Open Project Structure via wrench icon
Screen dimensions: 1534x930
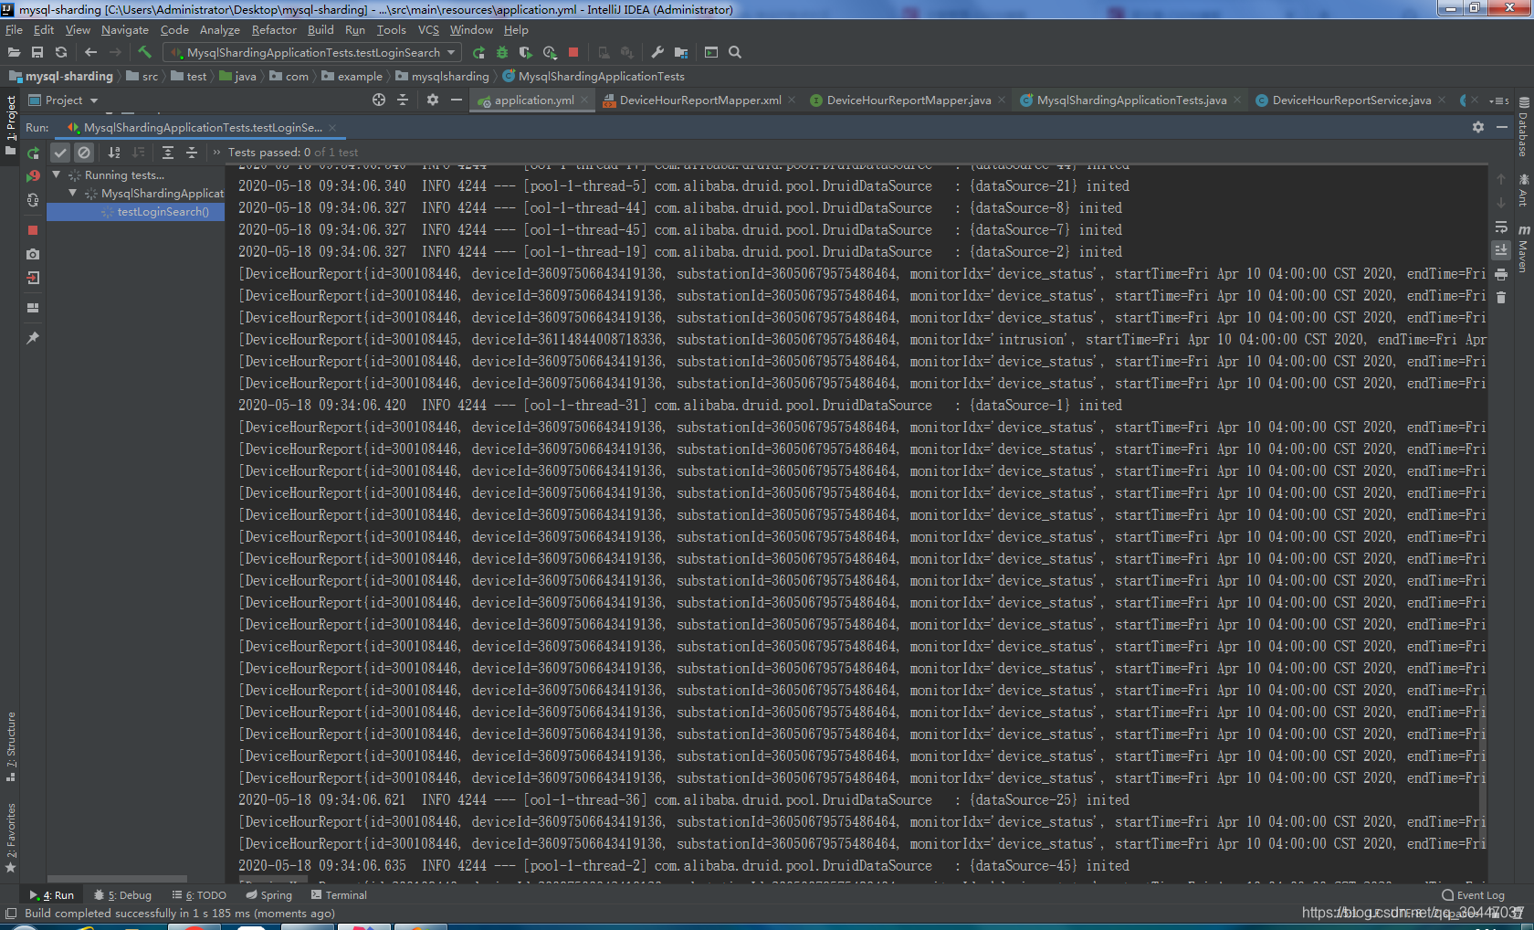point(657,53)
